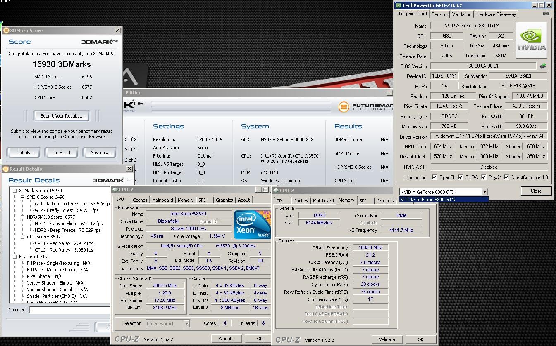The image size is (556, 346).
Task: Select Shader Particles (SM3.0) row
Action: 57,296
